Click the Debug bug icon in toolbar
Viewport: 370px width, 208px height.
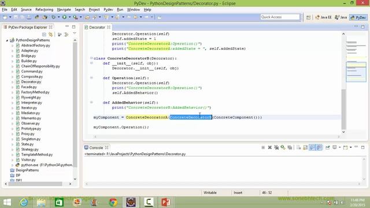coord(54,17)
